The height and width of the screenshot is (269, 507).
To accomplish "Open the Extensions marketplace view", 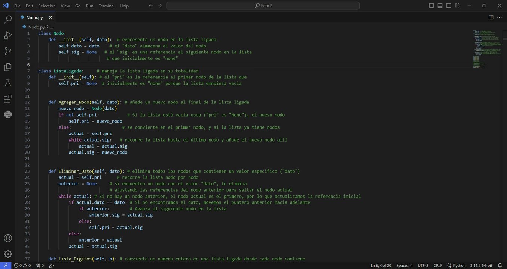I will [x=8, y=99].
